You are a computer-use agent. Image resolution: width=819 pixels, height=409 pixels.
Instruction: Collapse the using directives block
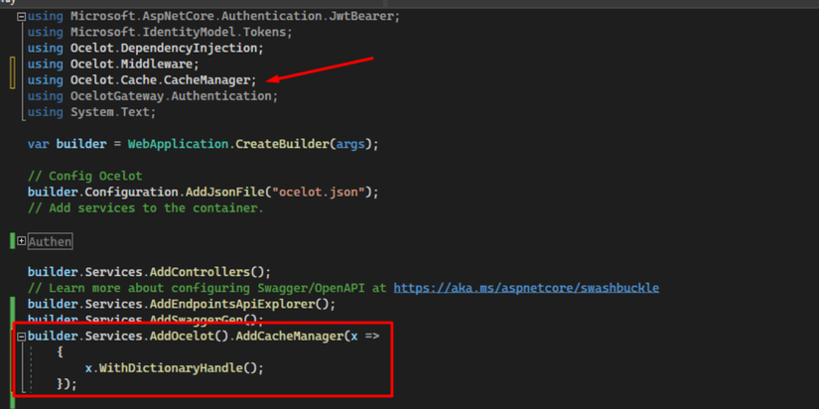click(22, 17)
